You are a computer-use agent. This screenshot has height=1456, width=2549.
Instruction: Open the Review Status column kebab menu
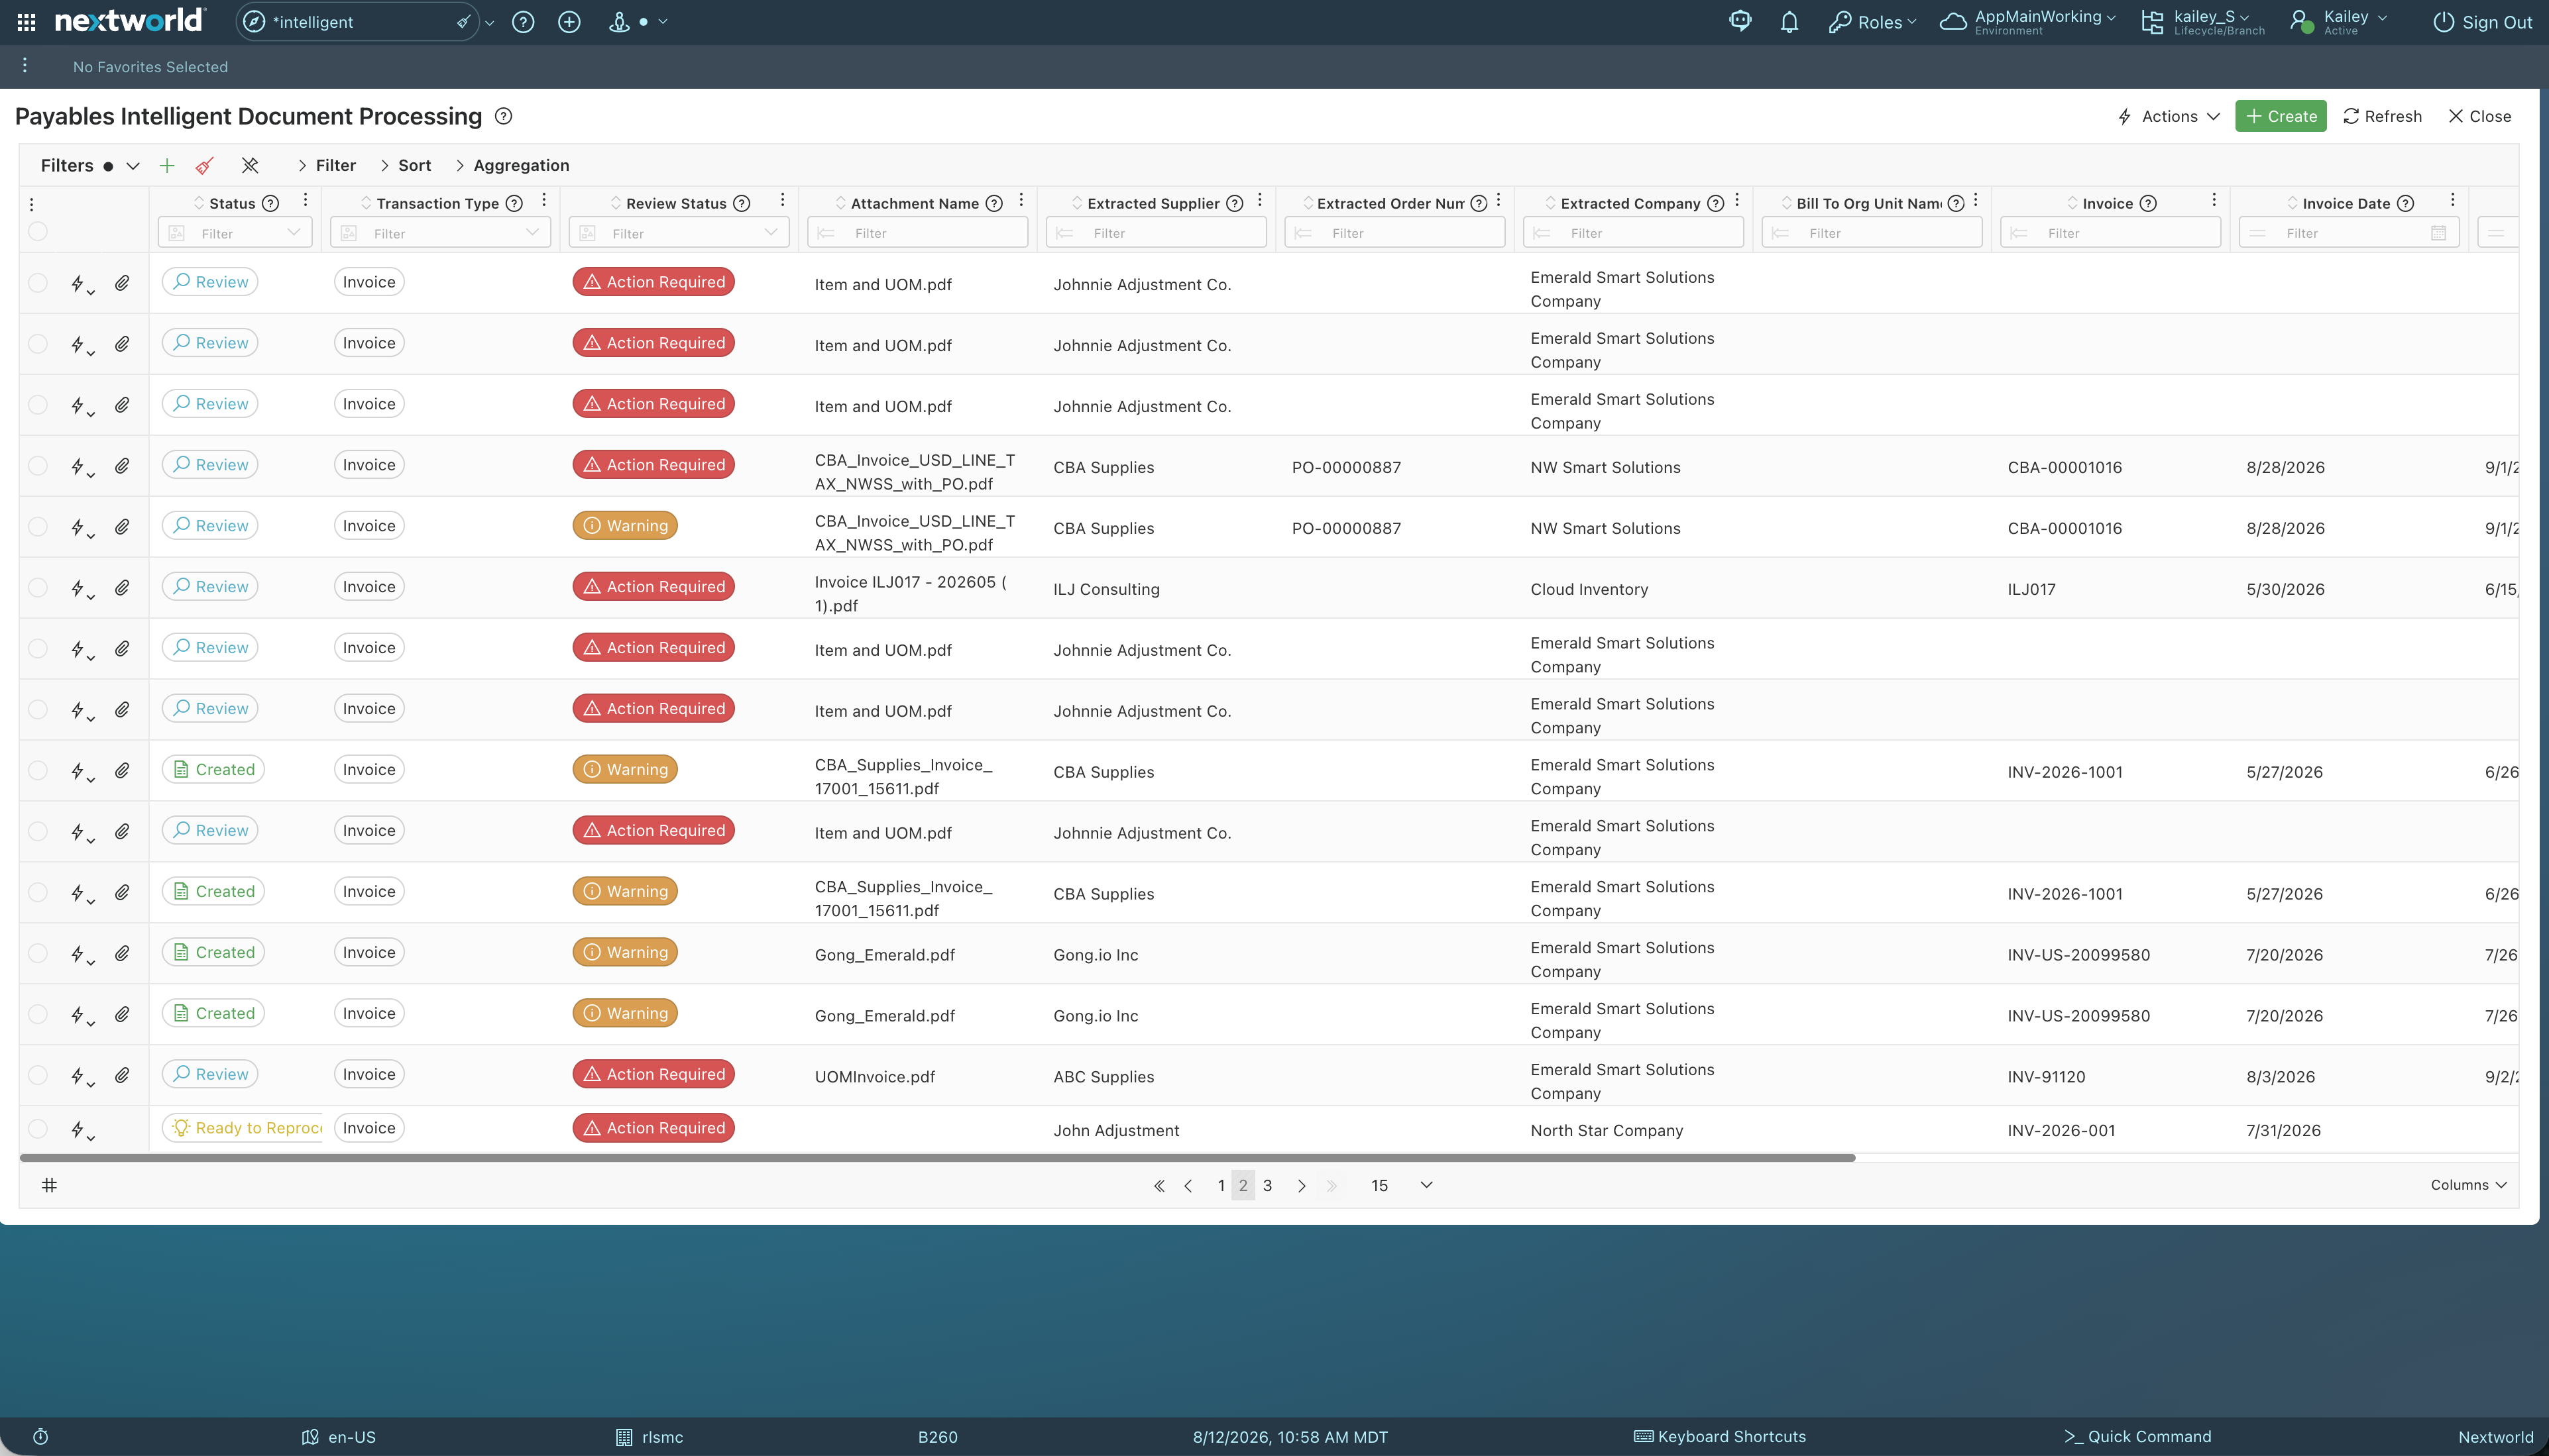coord(782,200)
